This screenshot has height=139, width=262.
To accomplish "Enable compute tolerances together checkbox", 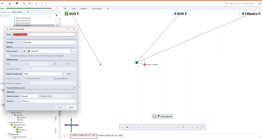I will tap(8, 56).
